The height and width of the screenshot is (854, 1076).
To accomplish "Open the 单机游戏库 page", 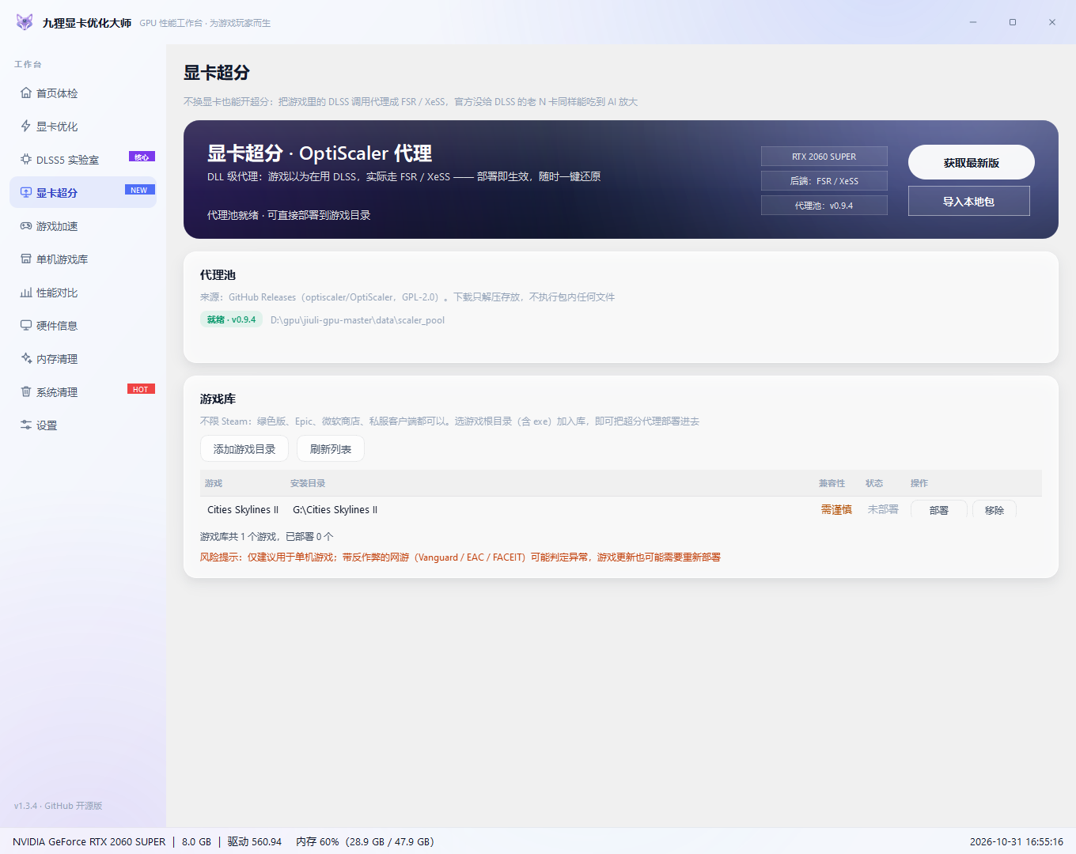I will [x=83, y=259].
